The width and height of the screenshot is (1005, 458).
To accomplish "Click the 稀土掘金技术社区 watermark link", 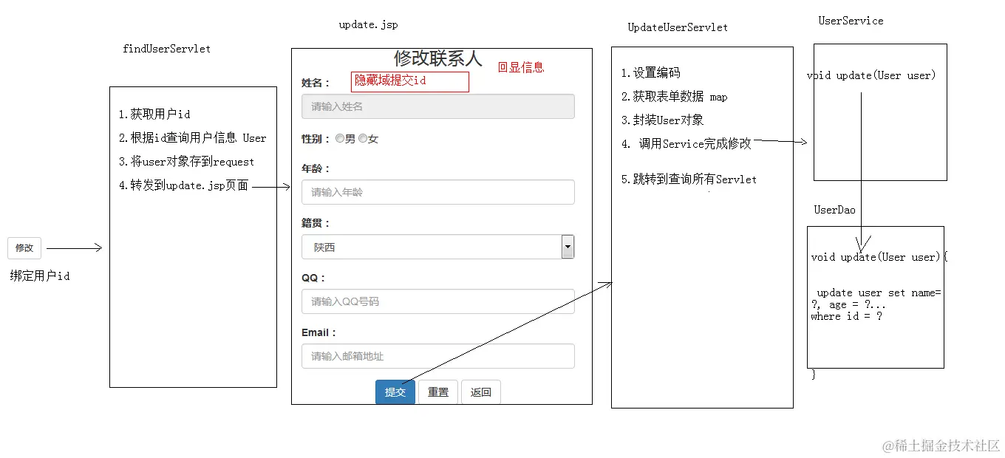I will (x=941, y=446).
